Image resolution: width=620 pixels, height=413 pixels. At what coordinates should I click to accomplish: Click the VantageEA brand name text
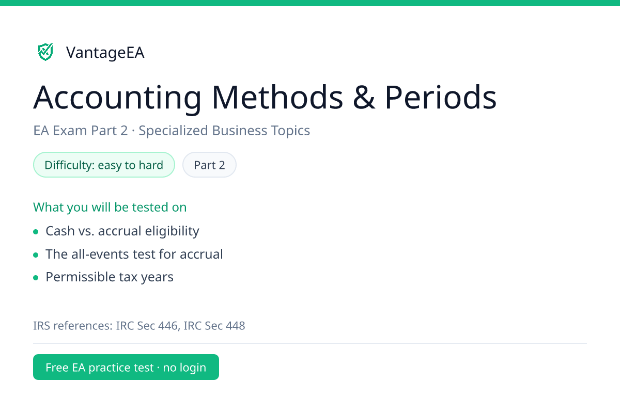[x=105, y=53]
